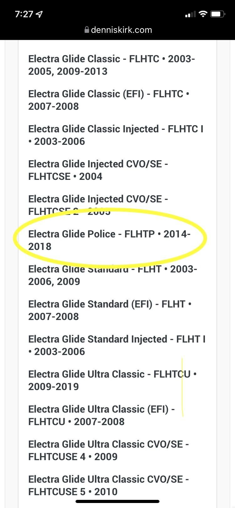Tap the Wi-Fi status icon
Viewport: 235px width, 508px height.
[203, 14]
